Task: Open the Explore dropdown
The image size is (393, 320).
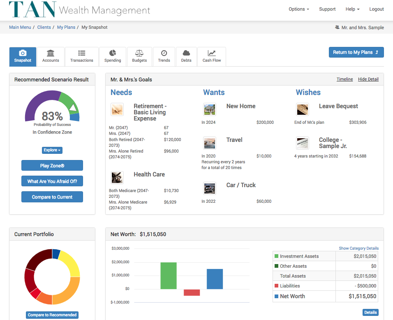Action: pyautogui.click(x=52, y=150)
